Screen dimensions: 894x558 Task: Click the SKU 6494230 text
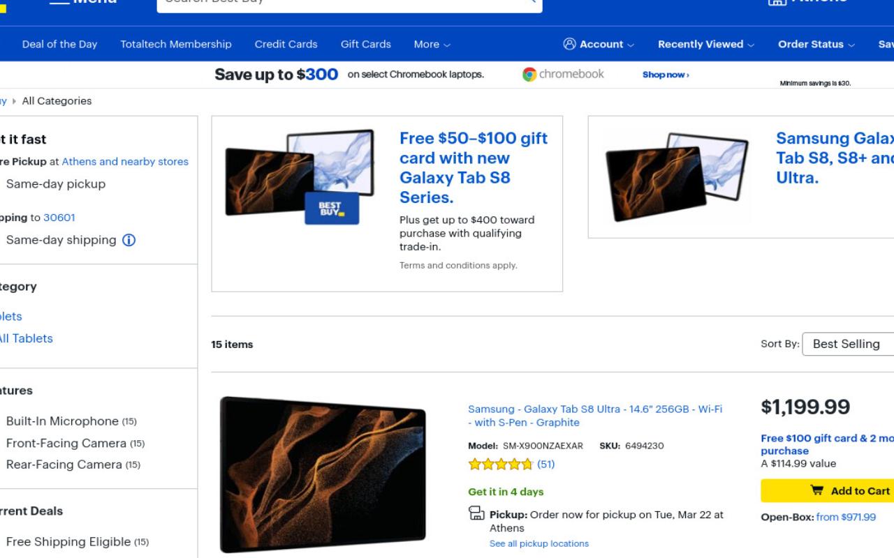[631, 446]
